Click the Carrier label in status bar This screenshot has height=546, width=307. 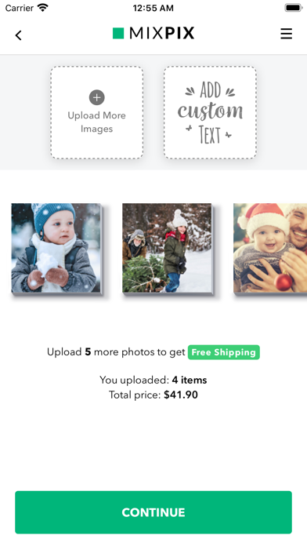click(20, 8)
